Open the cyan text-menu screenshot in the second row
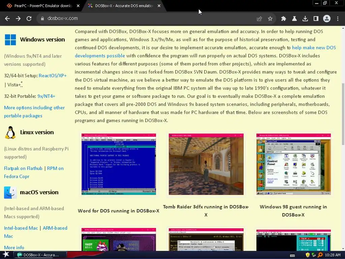 pos(293,240)
